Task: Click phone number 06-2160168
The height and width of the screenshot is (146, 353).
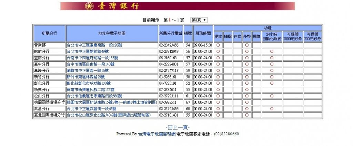Action: [168, 58]
